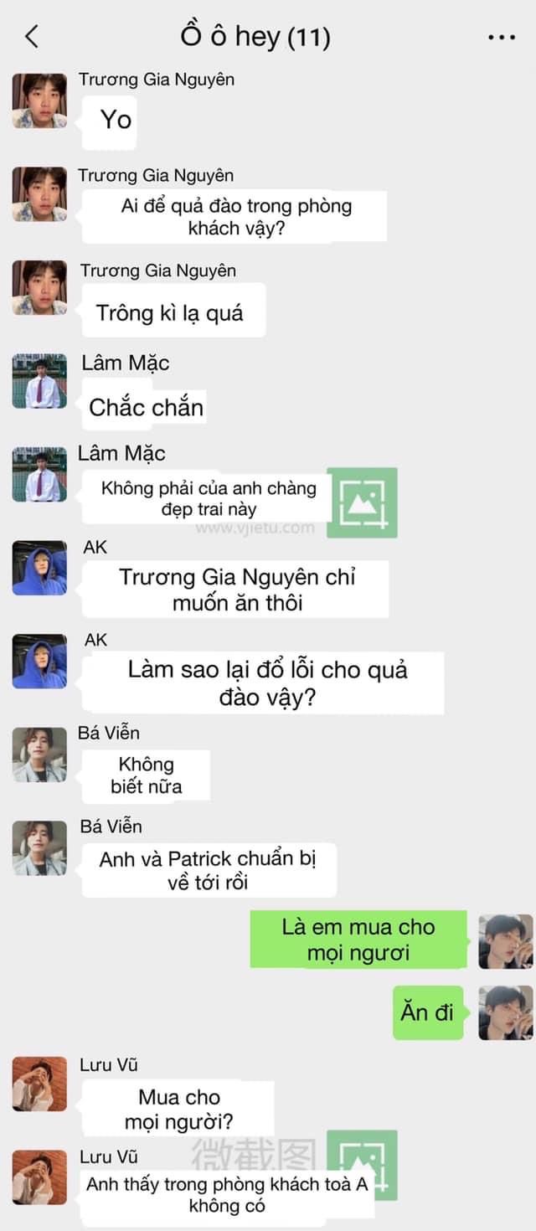
Task: Tap Lâm Mặc's avatar next to 'Chắc chắn'
Action: tap(39, 381)
